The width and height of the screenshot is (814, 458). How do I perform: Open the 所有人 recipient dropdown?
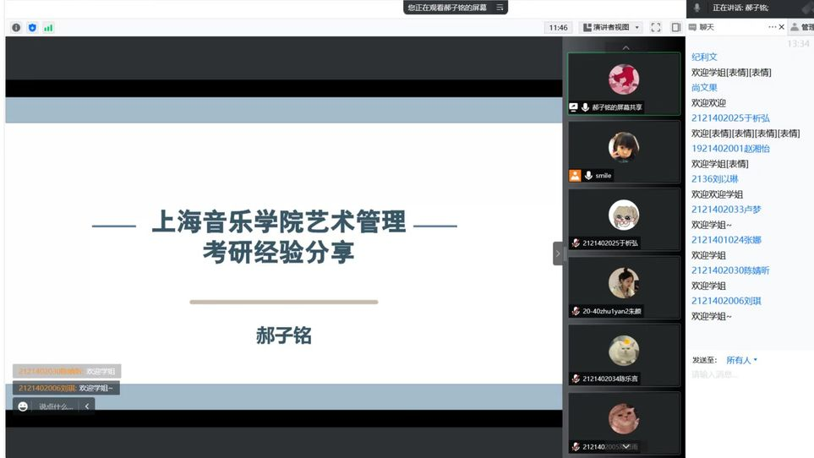tap(741, 360)
